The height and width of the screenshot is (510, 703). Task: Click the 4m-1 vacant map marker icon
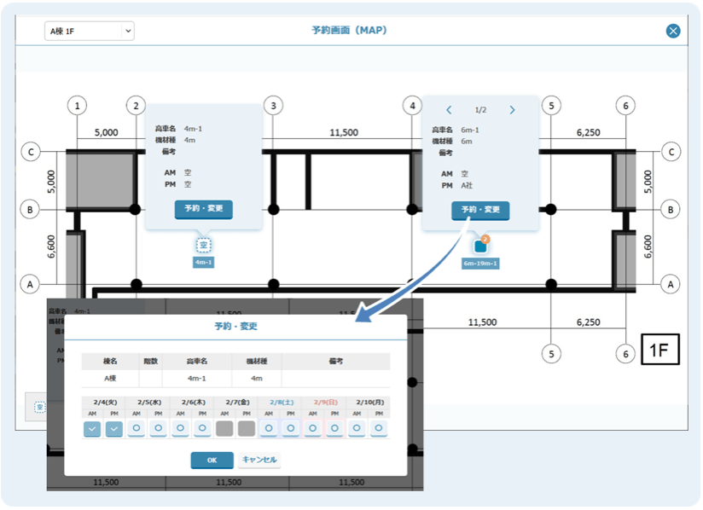(203, 246)
